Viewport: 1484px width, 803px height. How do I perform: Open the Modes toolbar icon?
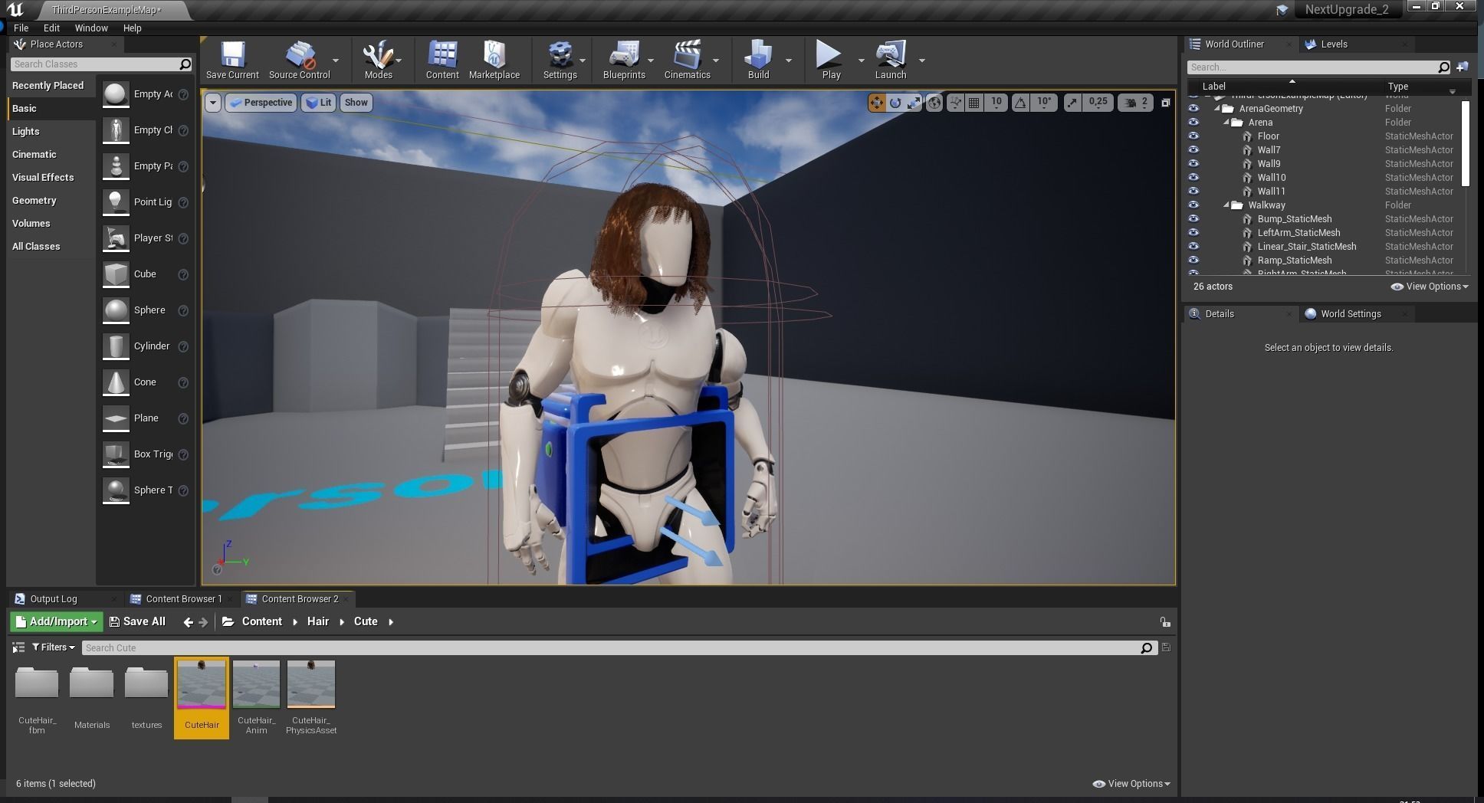click(378, 55)
